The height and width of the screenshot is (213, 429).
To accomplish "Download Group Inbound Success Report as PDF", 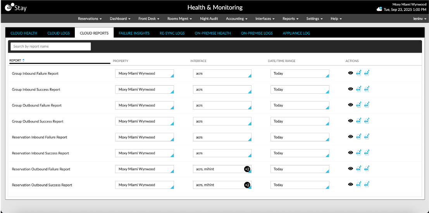I will tap(359, 89).
